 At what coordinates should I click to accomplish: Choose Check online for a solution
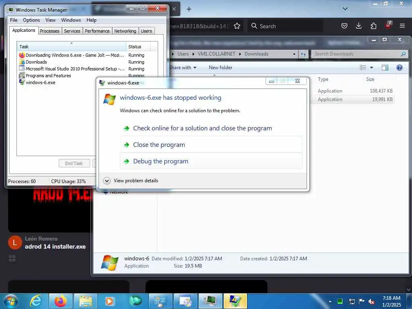tap(211, 128)
